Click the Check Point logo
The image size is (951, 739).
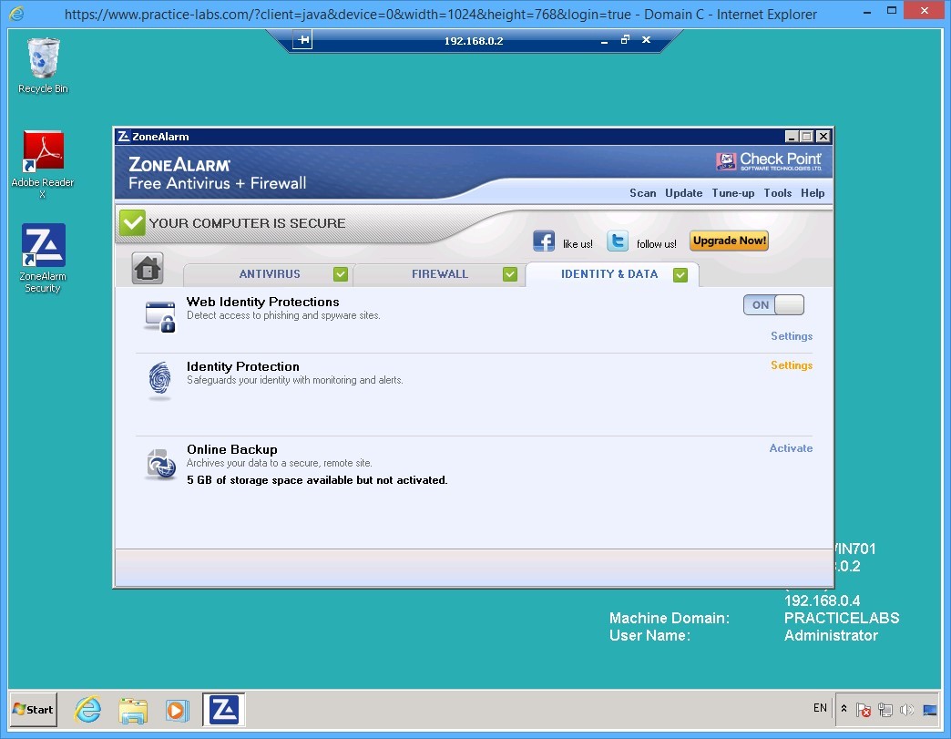770,161
